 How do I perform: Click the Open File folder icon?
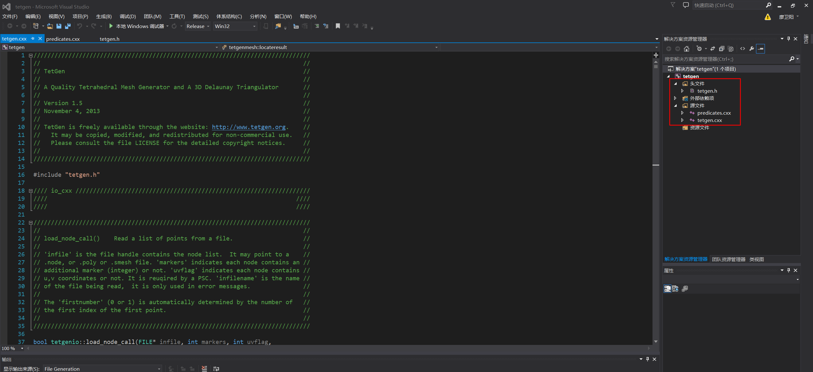tap(50, 26)
